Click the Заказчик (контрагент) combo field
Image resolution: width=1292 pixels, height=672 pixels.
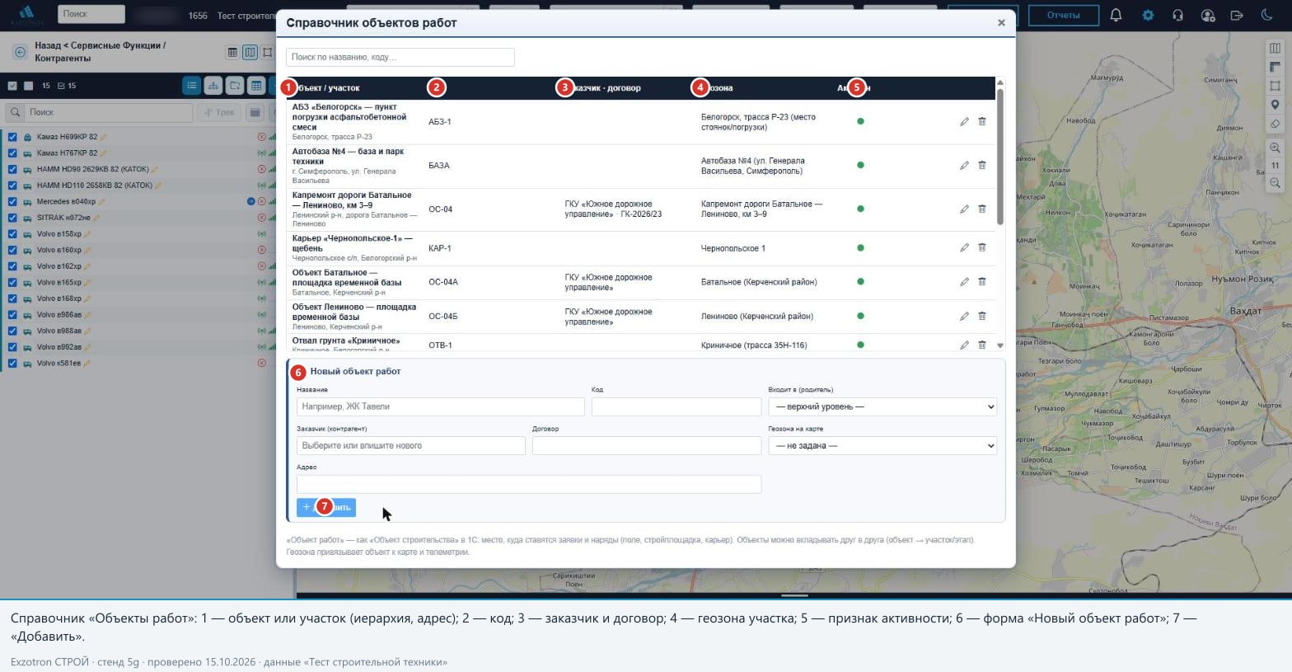(x=411, y=446)
